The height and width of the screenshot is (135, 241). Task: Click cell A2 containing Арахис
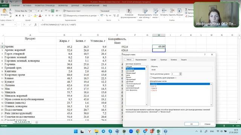[30, 46]
